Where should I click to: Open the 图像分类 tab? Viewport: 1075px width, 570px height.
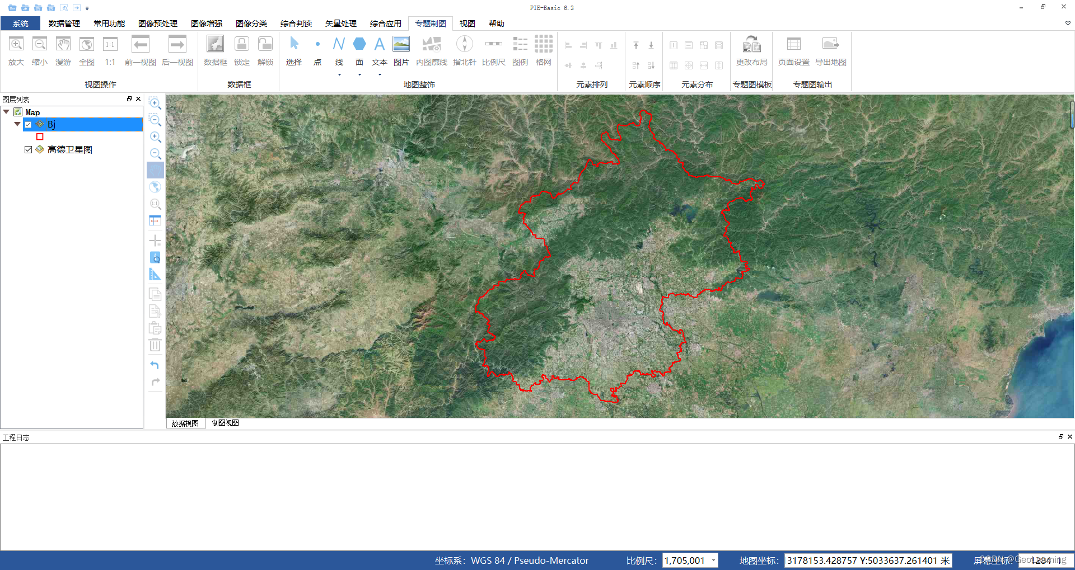click(251, 23)
